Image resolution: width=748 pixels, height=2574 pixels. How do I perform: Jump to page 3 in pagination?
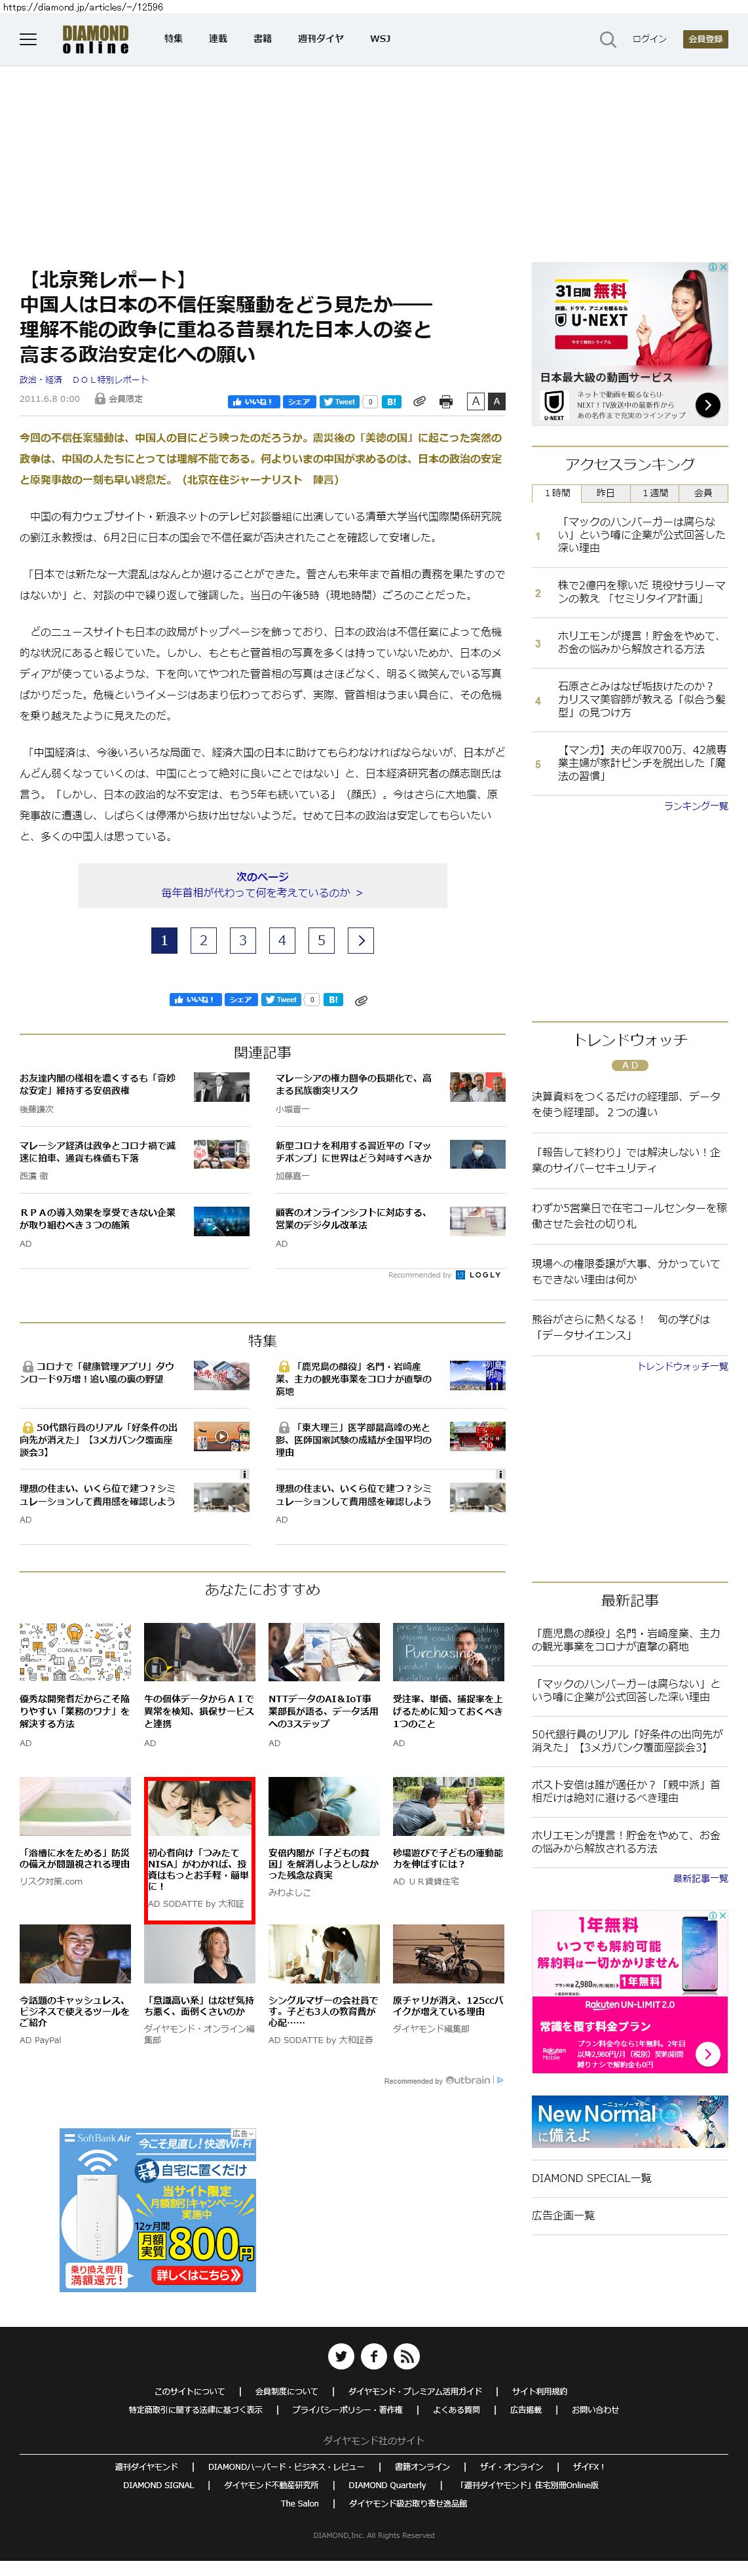click(243, 941)
